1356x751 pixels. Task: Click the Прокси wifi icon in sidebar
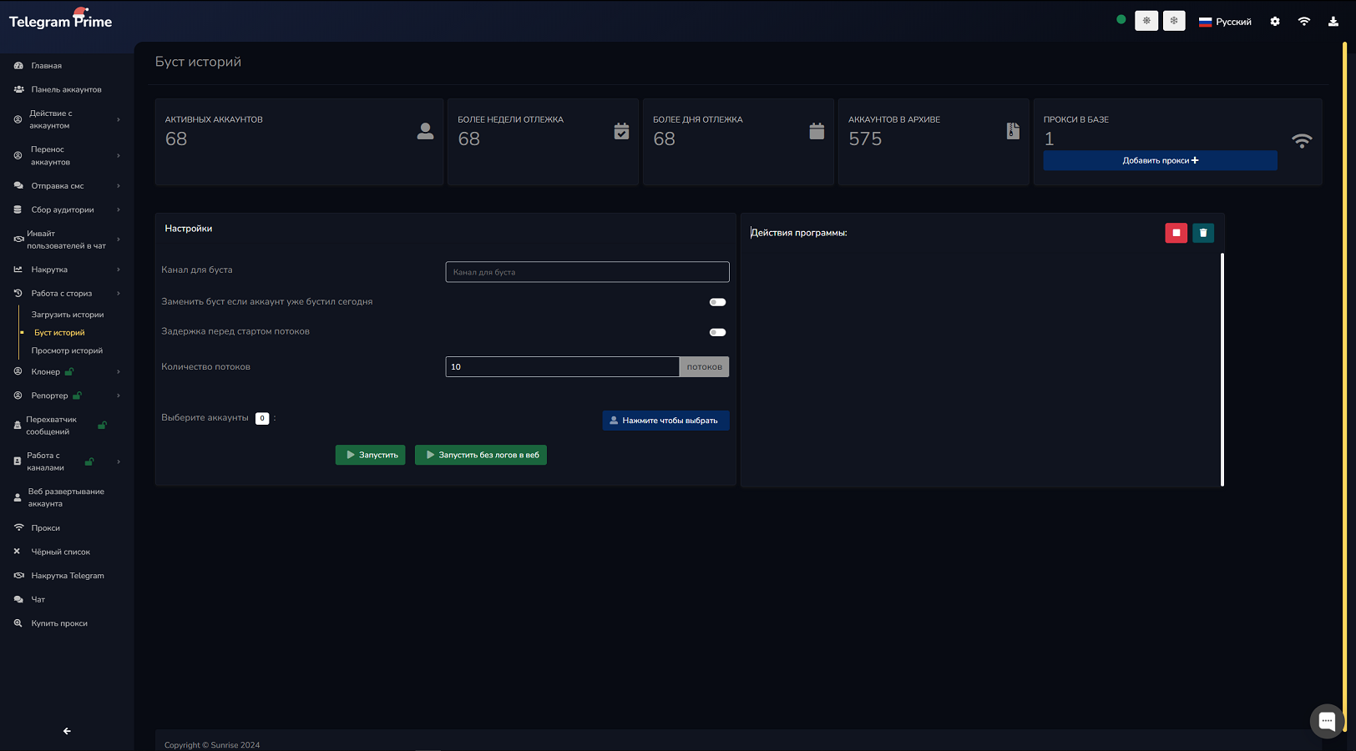tap(18, 527)
